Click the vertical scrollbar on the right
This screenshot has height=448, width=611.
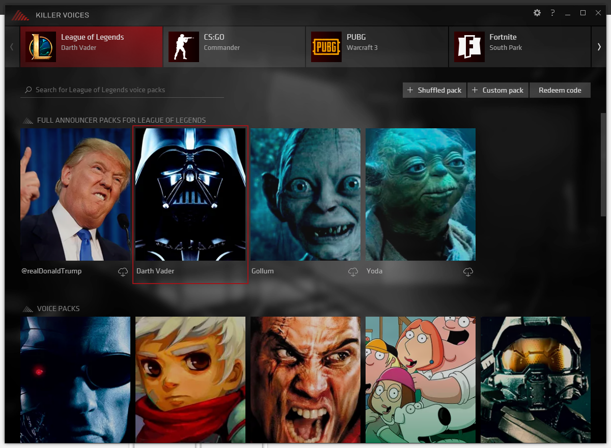point(604,164)
